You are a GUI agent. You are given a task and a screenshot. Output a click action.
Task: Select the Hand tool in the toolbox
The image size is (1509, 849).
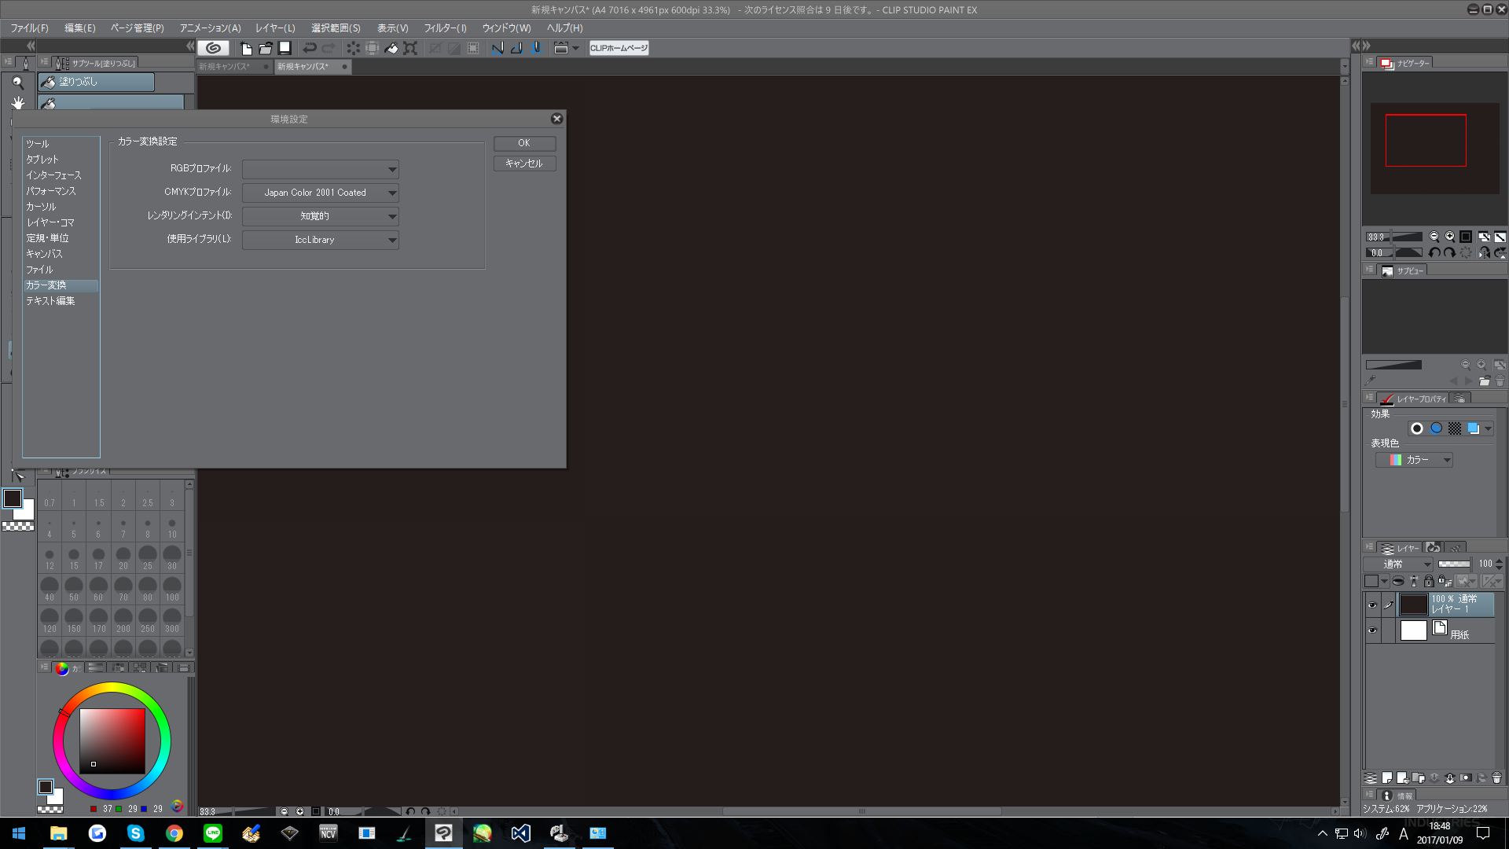tap(17, 103)
